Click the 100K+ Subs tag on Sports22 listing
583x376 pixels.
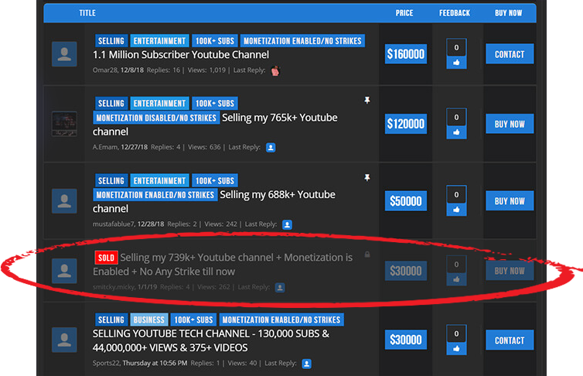[194, 320]
